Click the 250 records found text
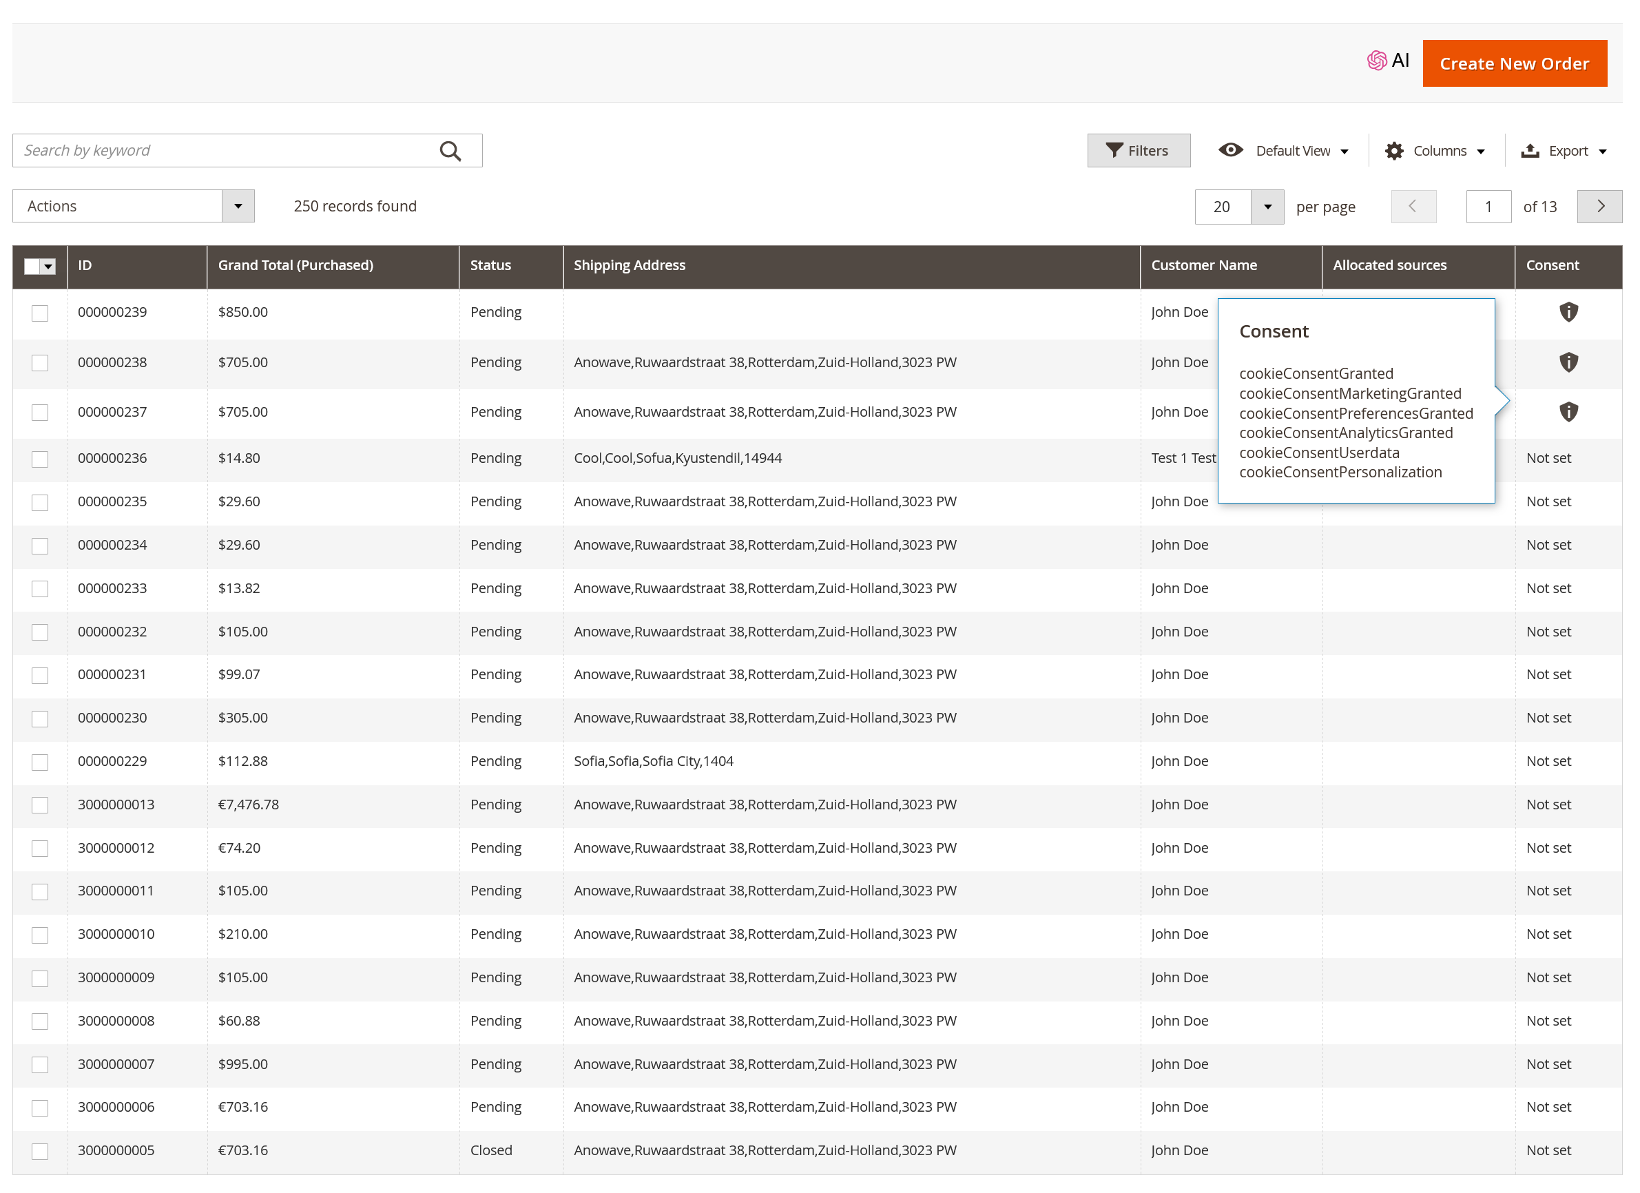This screenshot has height=1193, width=1640. tap(355, 206)
